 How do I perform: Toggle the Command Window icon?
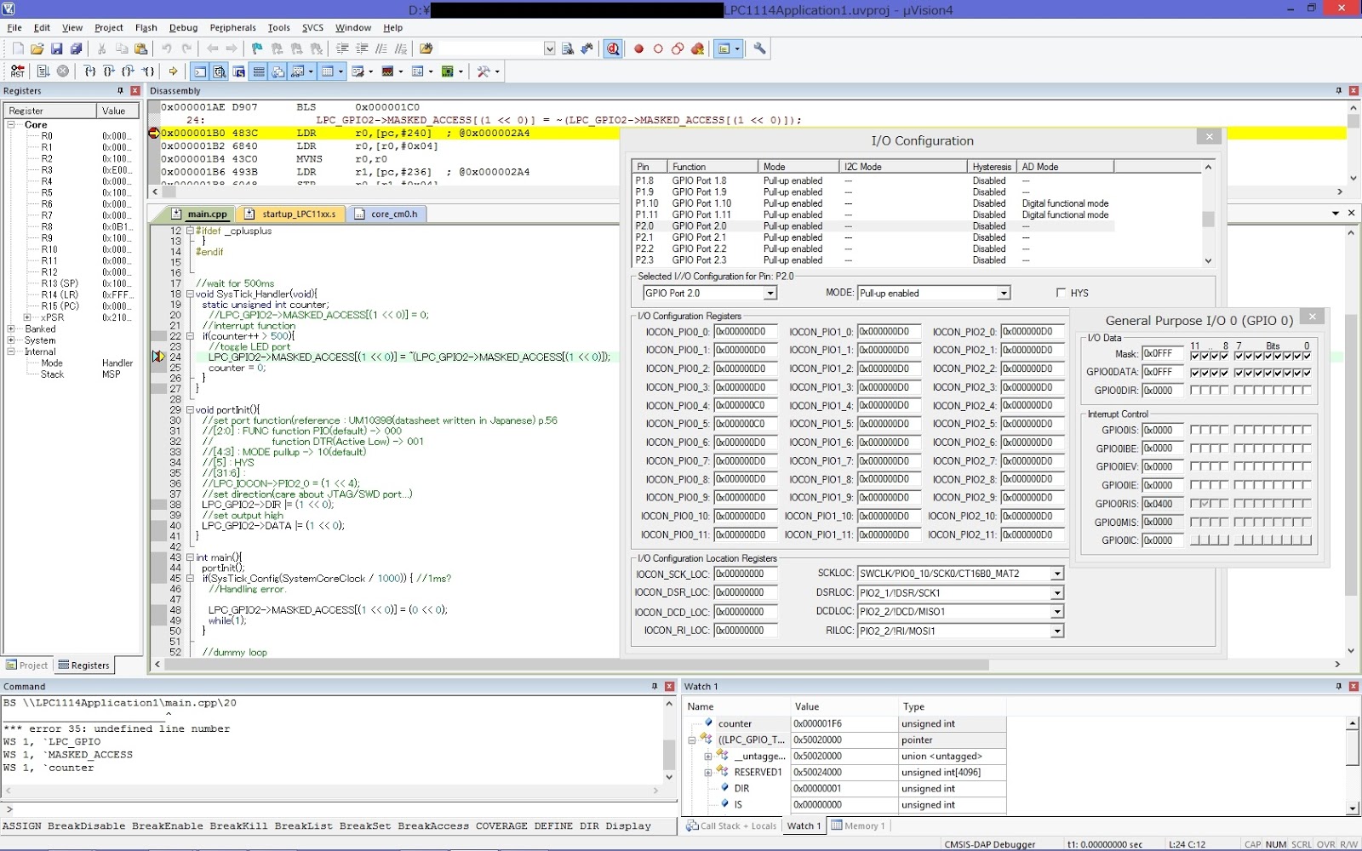pyautogui.click(x=199, y=71)
